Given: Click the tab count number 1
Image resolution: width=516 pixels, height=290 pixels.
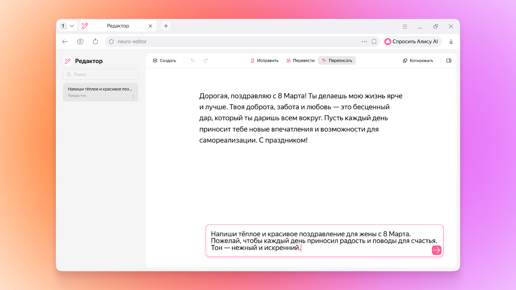Looking at the screenshot, I should [x=63, y=26].
